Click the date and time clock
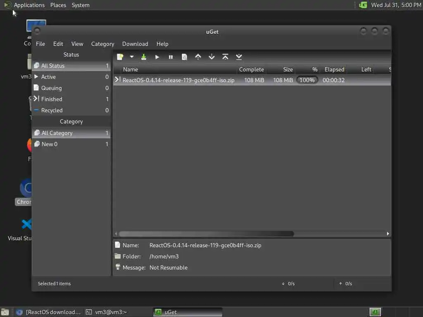The width and height of the screenshot is (423, 317). tap(396, 5)
